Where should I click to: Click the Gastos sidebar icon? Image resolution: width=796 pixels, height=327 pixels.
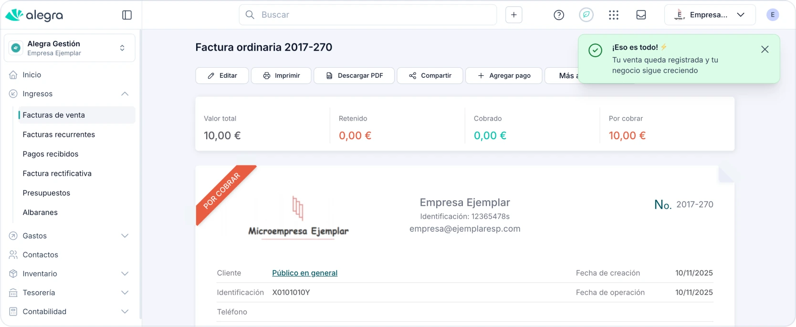13,236
